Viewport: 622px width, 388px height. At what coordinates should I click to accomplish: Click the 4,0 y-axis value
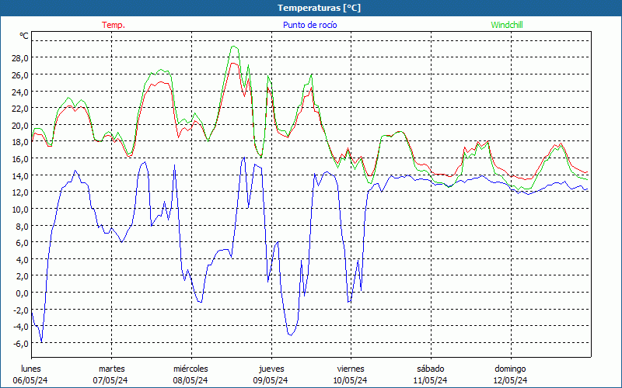coord(22,259)
